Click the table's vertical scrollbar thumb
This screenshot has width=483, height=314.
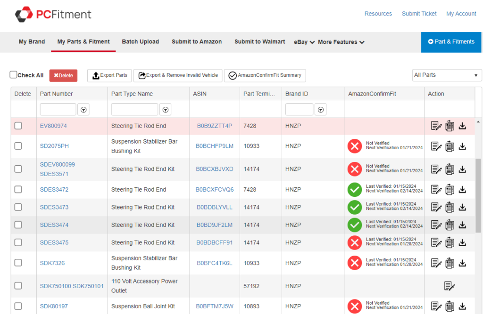click(478, 195)
